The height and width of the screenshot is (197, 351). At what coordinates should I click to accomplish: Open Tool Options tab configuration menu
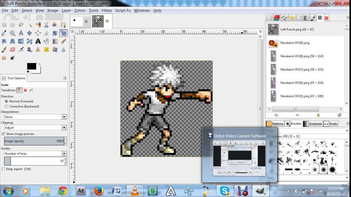tap(65, 78)
